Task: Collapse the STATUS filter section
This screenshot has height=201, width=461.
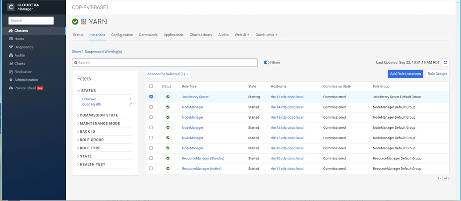Action: [x=86, y=91]
